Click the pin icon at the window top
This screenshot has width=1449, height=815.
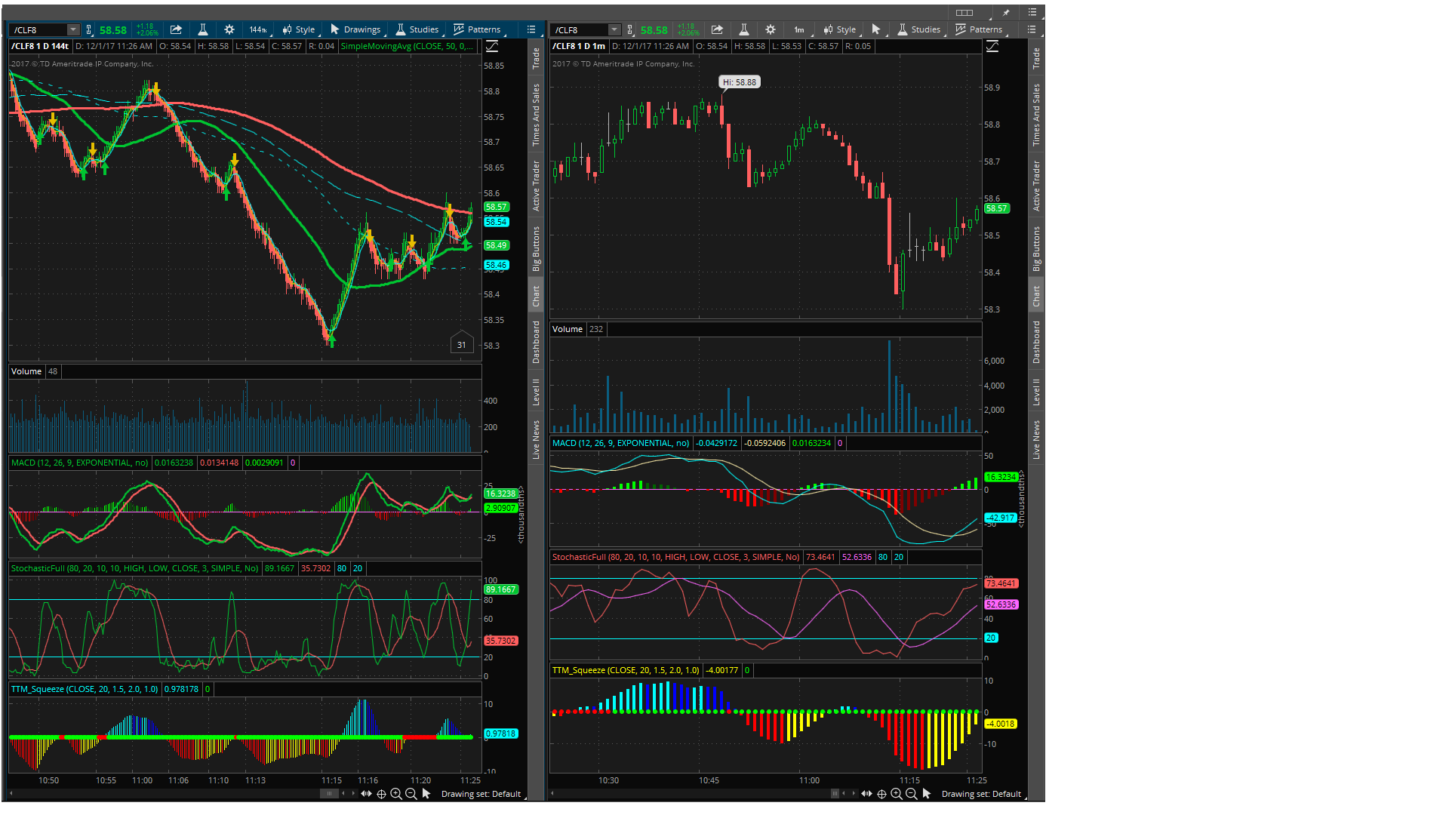click(x=1006, y=12)
